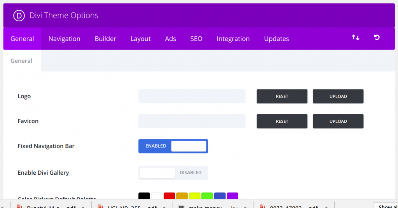Go to the Ads tab

[x=170, y=39]
